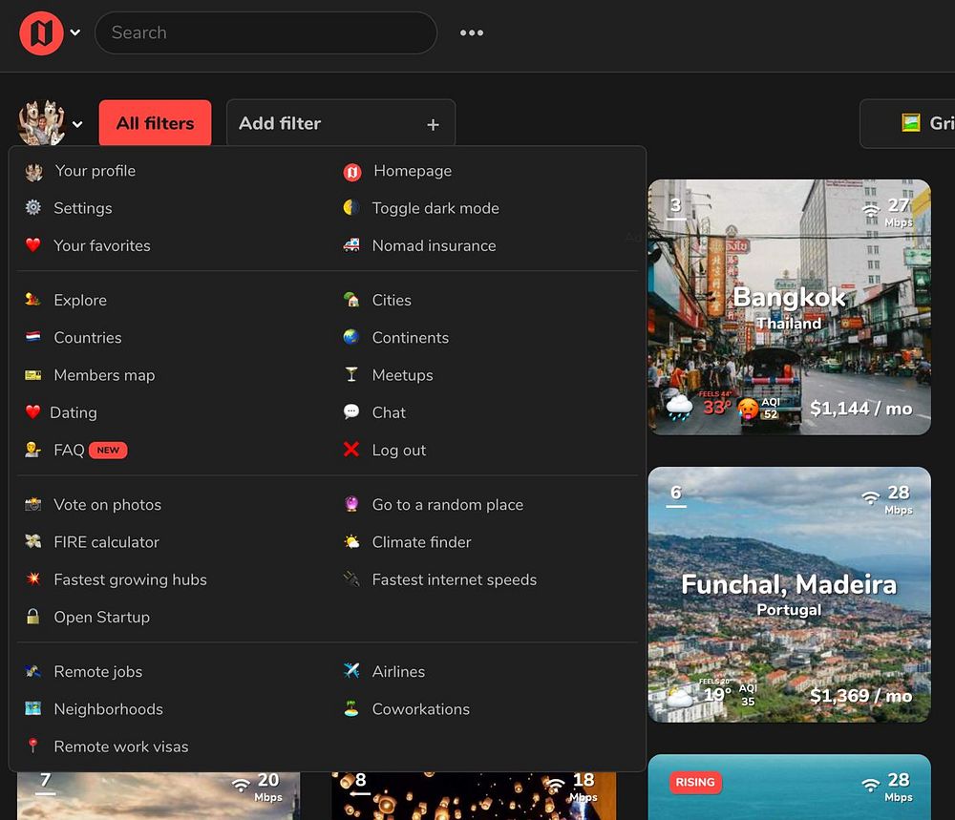Click the heart icon by Your favorites
This screenshot has height=820, width=955.
point(32,244)
